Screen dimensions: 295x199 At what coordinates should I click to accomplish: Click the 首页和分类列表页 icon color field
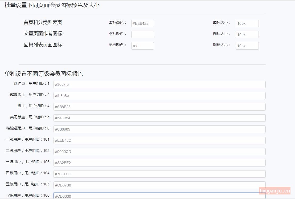(x=142, y=23)
